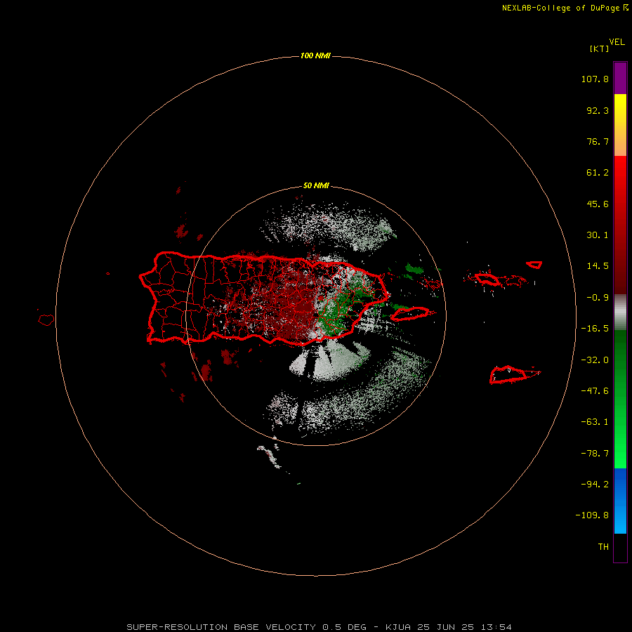
Task: Click the -94.2 velocity scale value
Action: (x=595, y=484)
